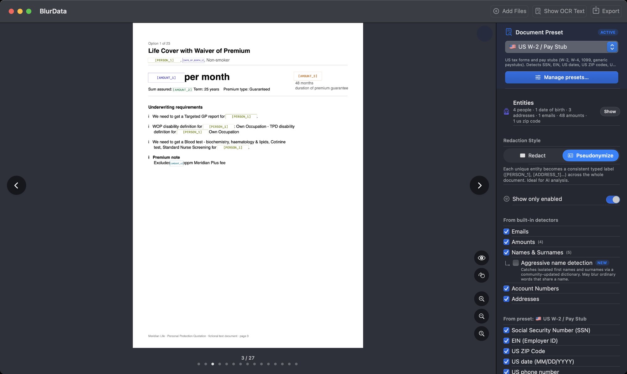Click the zoom out magnifier

(x=482, y=316)
